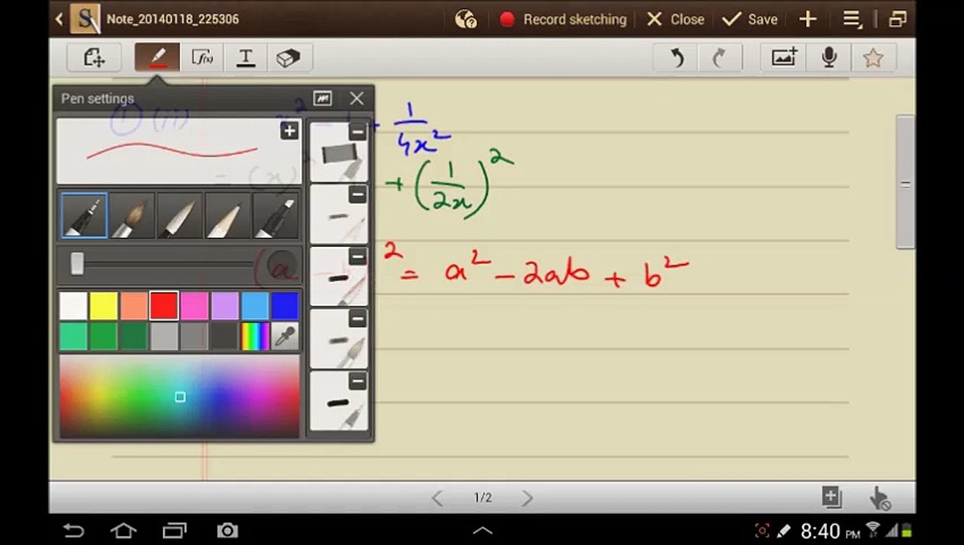Pick the lavender purple color swatch
The height and width of the screenshot is (545, 964).
(224, 306)
